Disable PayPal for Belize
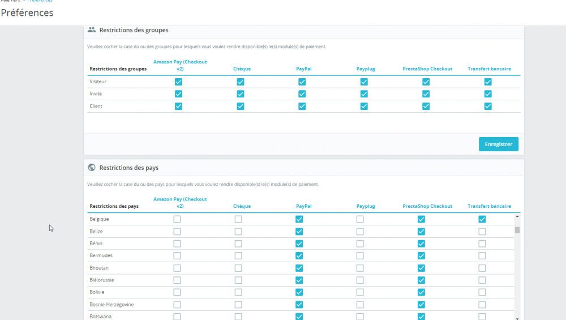The width and height of the screenshot is (566, 320). pyautogui.click(x=299, y=232)
